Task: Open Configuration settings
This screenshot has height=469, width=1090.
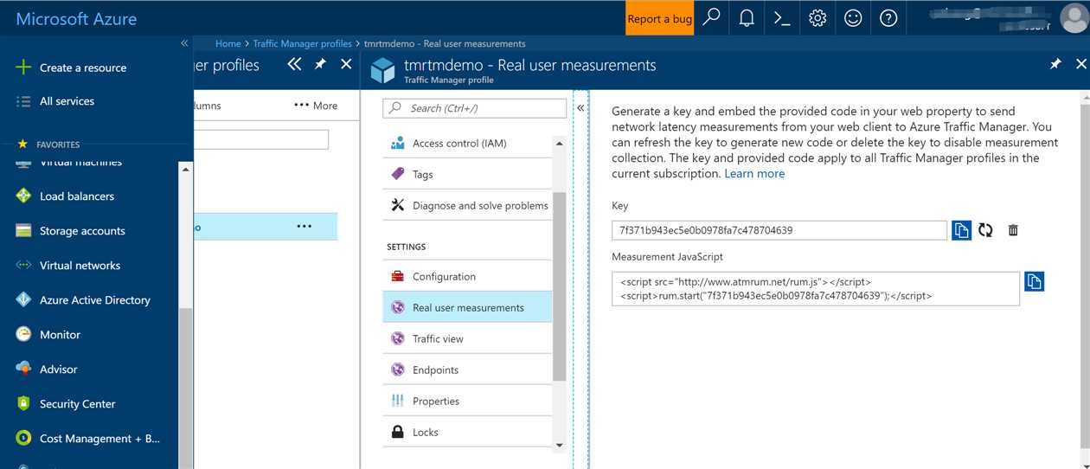Action: 467,277
